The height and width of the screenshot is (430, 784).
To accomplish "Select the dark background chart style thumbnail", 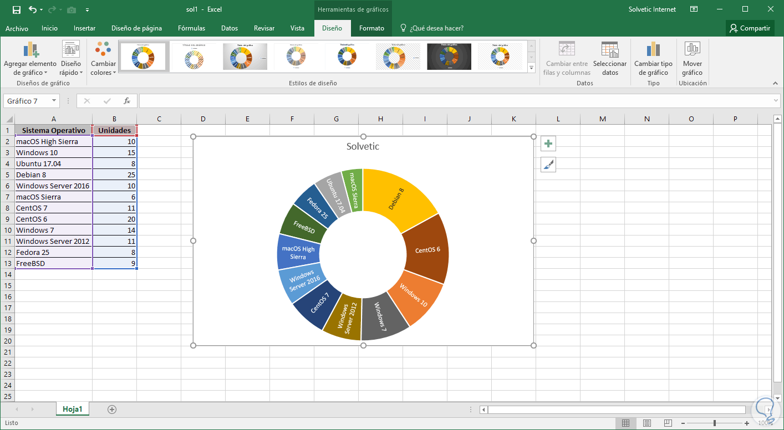I will [449, 57].
